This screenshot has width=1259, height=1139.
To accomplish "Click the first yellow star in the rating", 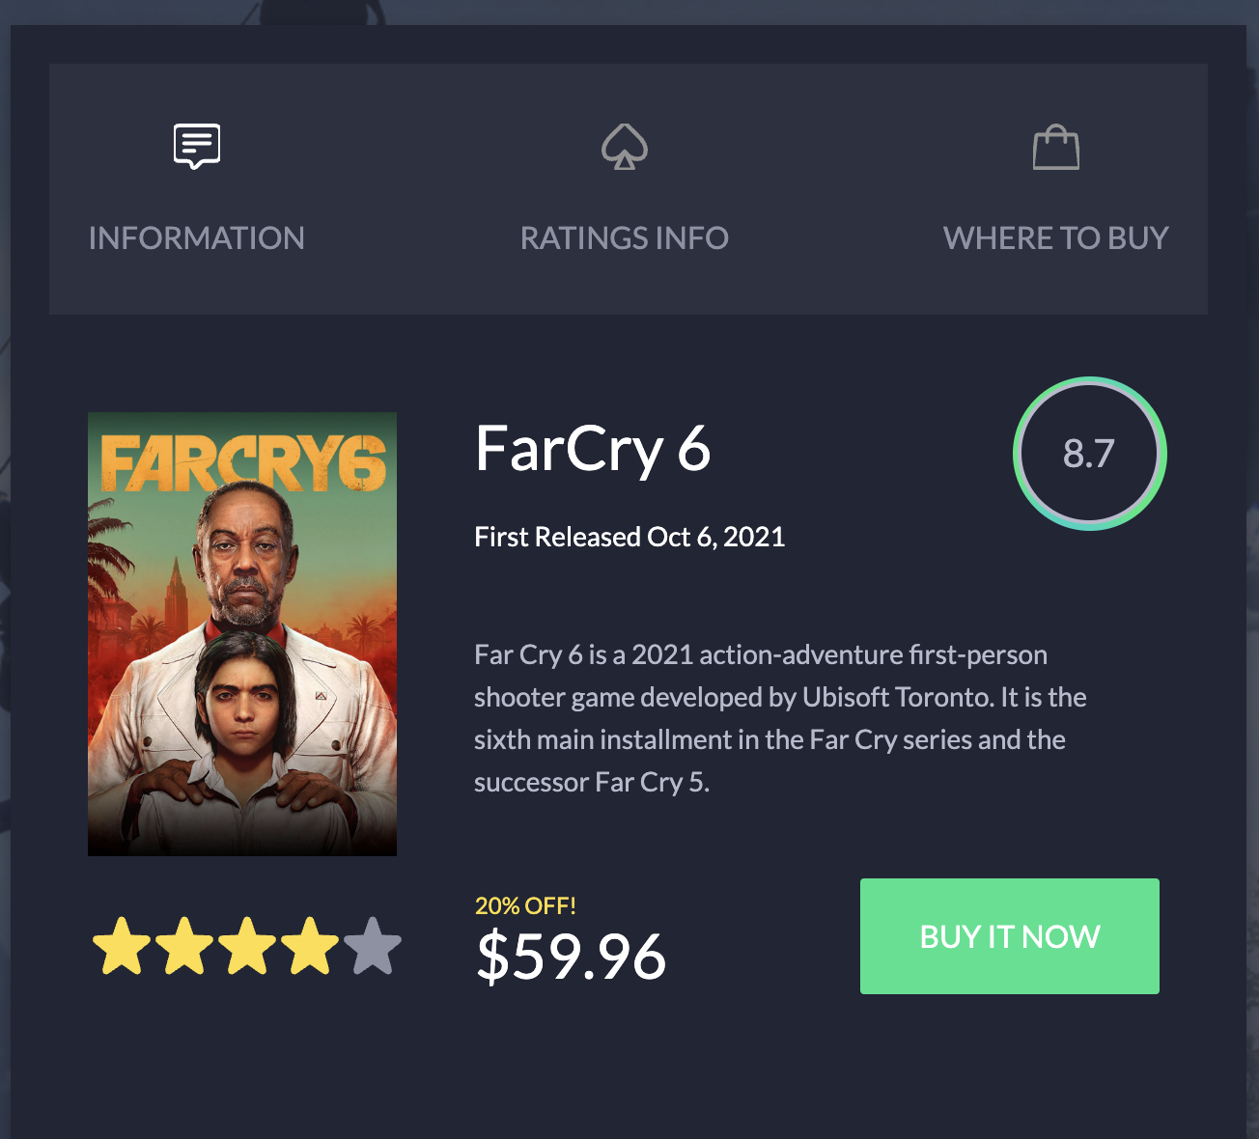I will click(x=121, y=947).
